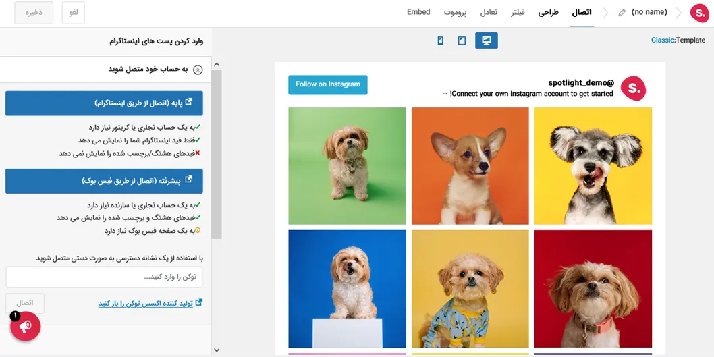
Task: Click spotlight_demo profile avatar in preview
Action: (633, 88)
